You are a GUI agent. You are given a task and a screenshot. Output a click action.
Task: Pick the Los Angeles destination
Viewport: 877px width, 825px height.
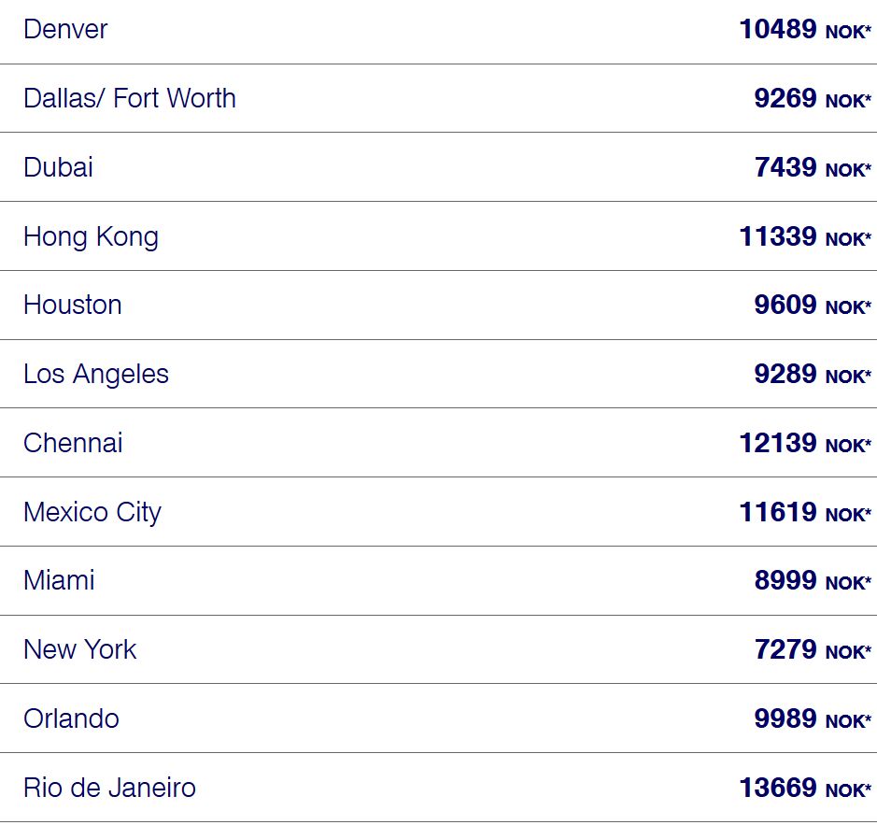tap(439, 374)
